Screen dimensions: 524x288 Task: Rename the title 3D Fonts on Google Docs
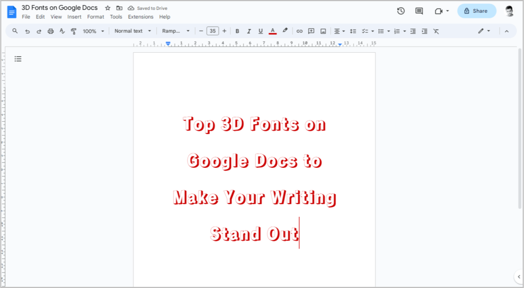59,8
